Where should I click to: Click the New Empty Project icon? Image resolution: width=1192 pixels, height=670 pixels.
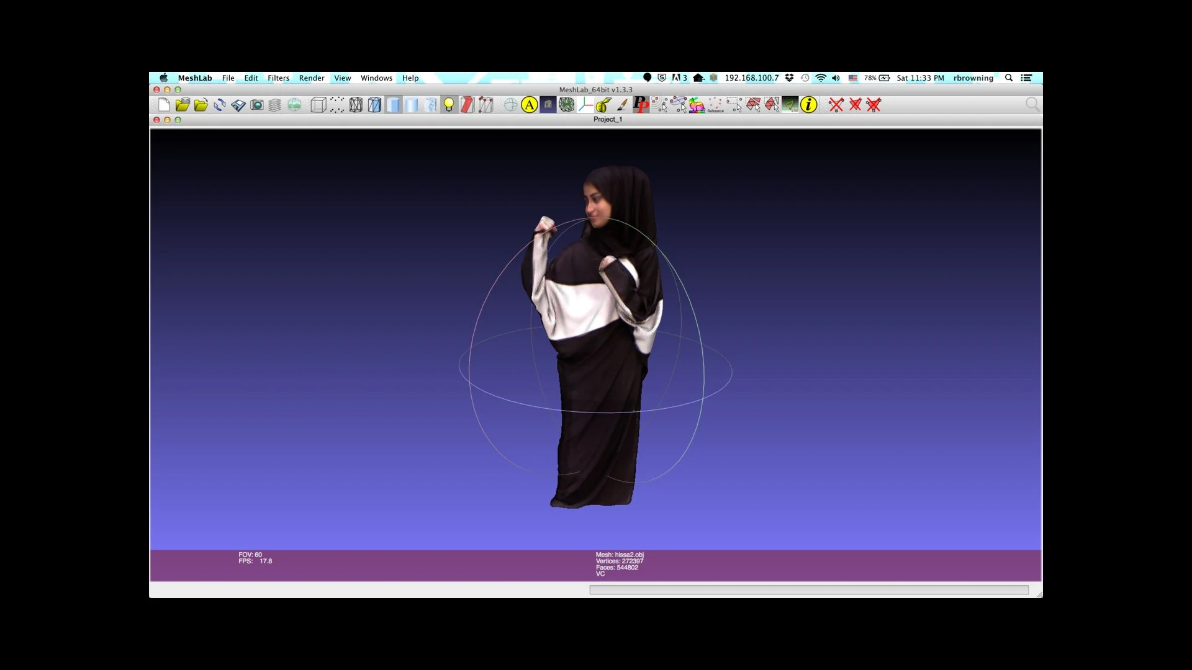164,105
